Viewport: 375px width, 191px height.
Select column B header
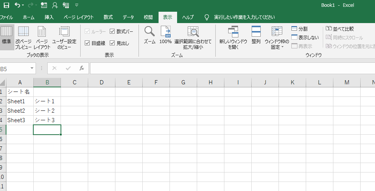pyautogui.click(x=47, y=82)
